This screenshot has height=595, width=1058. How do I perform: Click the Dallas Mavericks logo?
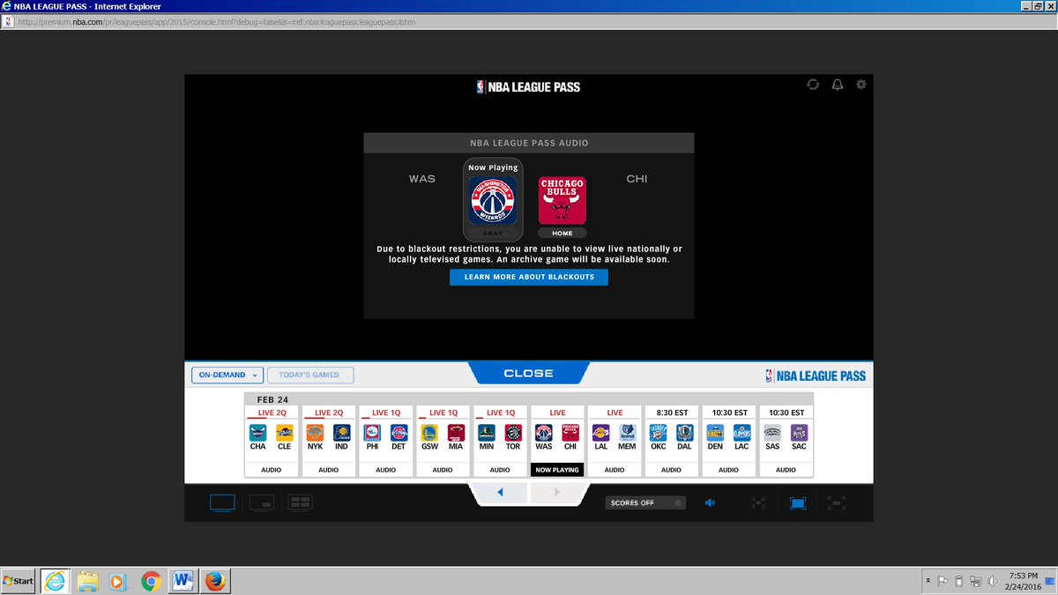684,433
